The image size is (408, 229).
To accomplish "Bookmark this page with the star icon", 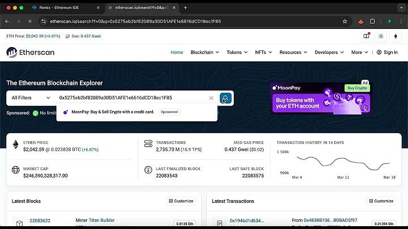I will tap(345, 22).
